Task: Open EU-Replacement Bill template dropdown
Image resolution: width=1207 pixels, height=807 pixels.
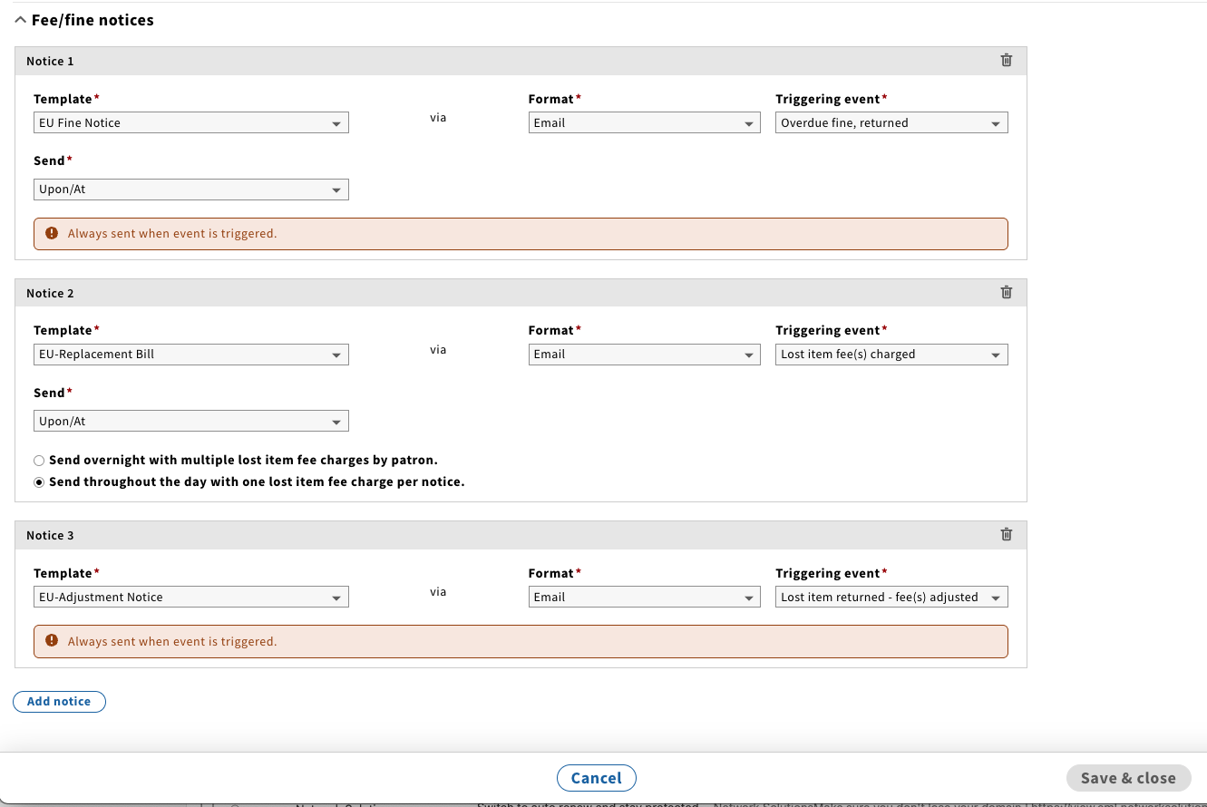Action: coord(190,355)
